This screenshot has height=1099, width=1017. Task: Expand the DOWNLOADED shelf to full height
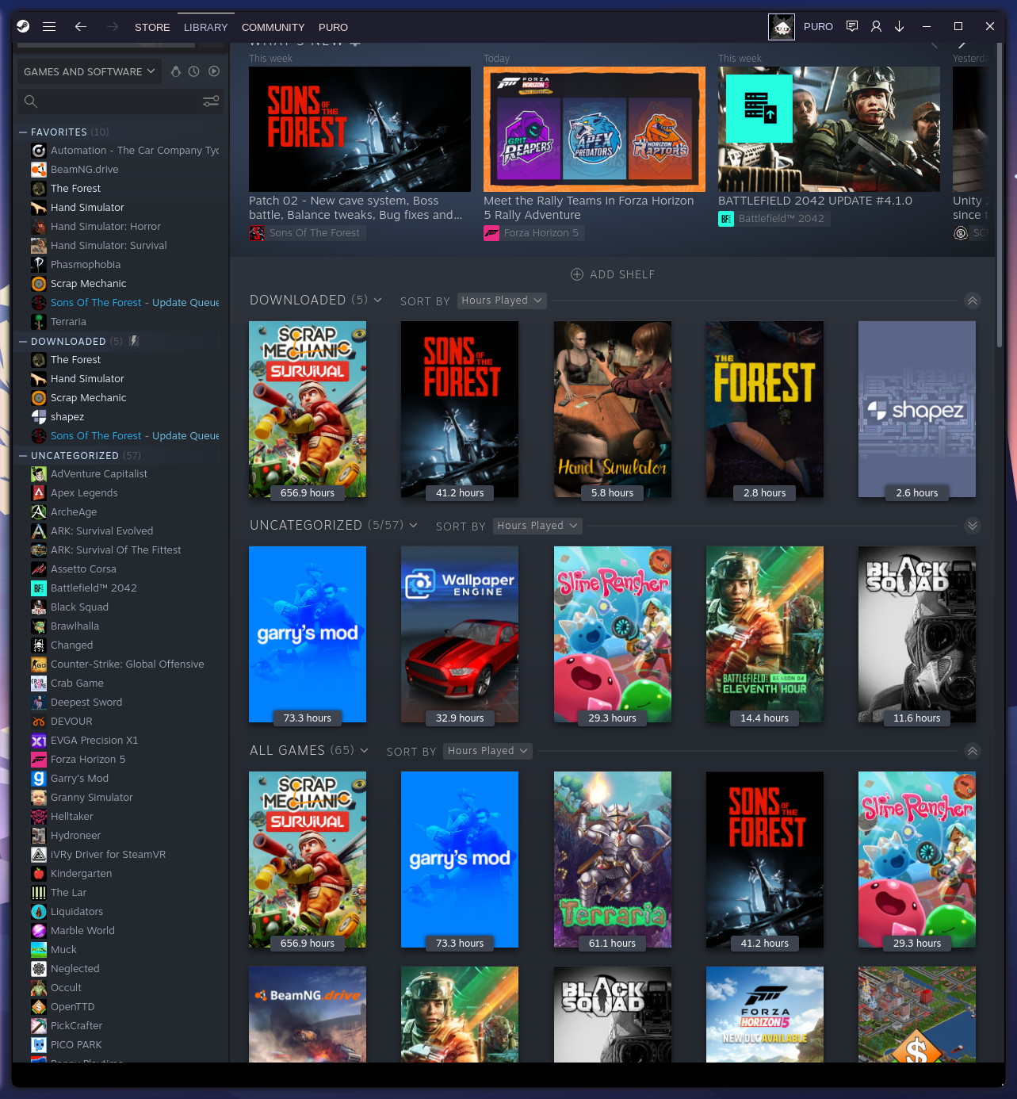(x=973, y=301)
